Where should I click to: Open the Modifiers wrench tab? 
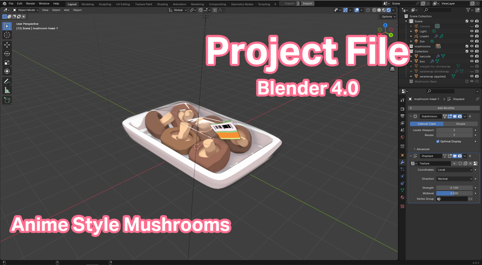point(402,162)
